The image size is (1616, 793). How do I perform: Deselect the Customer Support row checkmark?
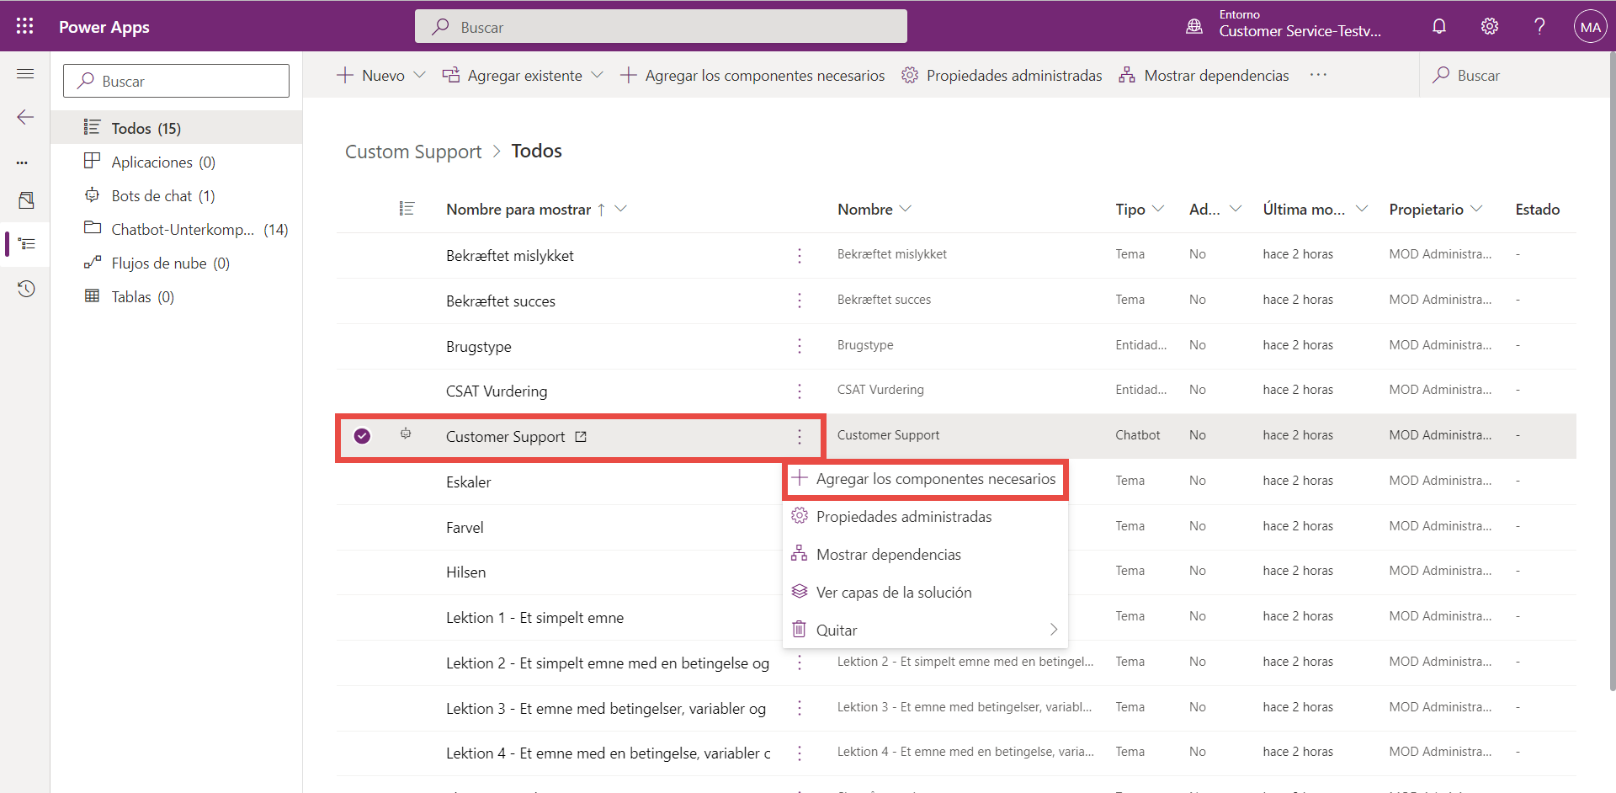pyautogui.click(x=362, y=436)
